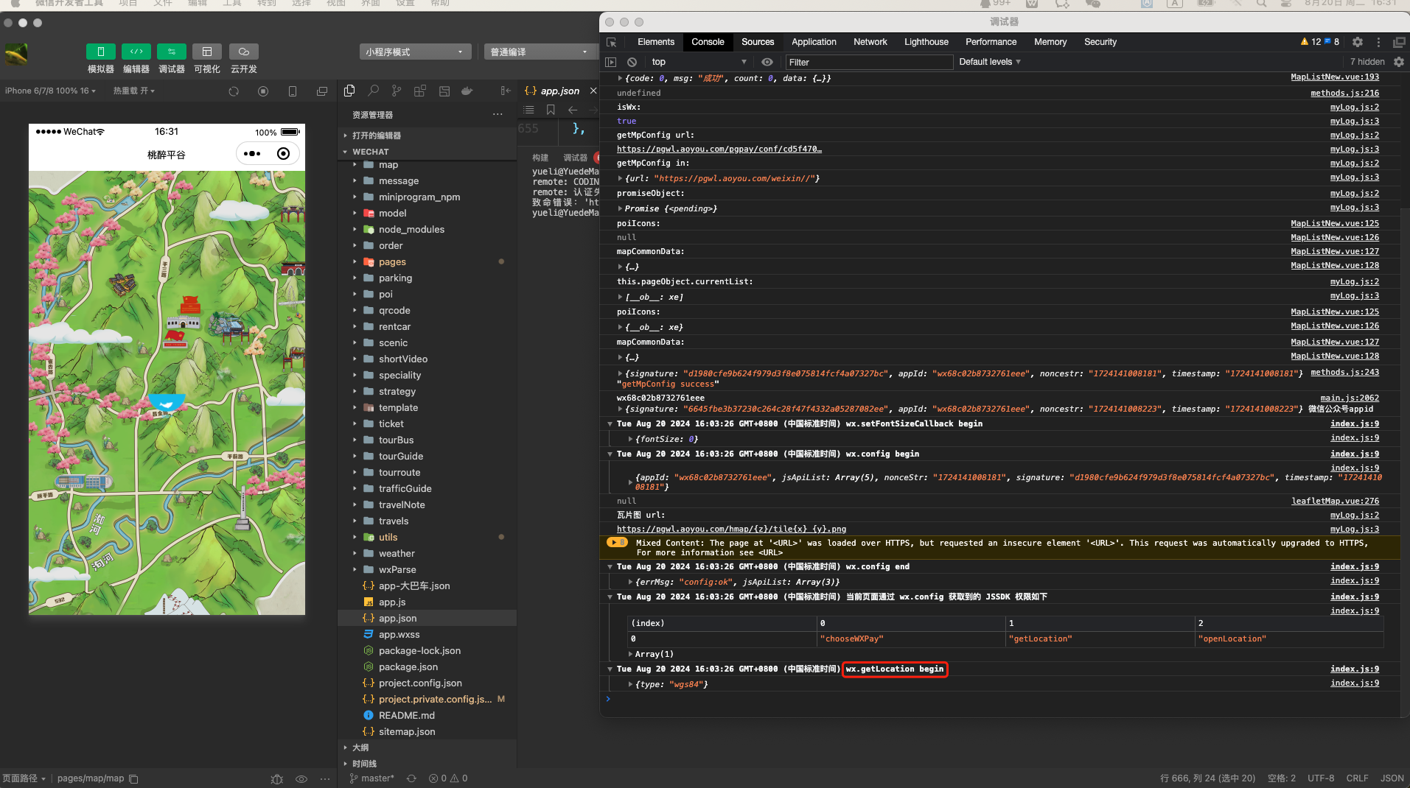
Task: Focus the console Filter input
Action: (869, 62)
